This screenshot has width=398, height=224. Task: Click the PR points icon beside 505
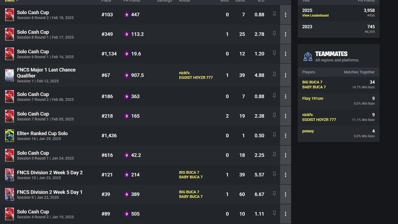pos(126,214)
